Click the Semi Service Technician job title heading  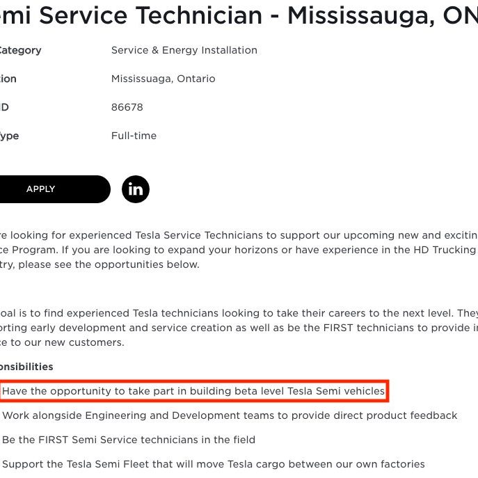point(239,15)
